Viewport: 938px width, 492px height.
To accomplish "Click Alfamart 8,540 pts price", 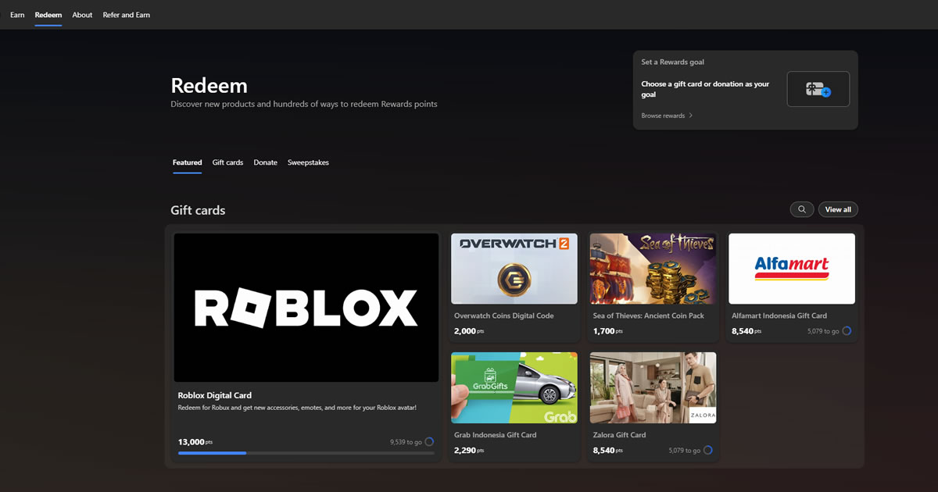I will [746, 331].
